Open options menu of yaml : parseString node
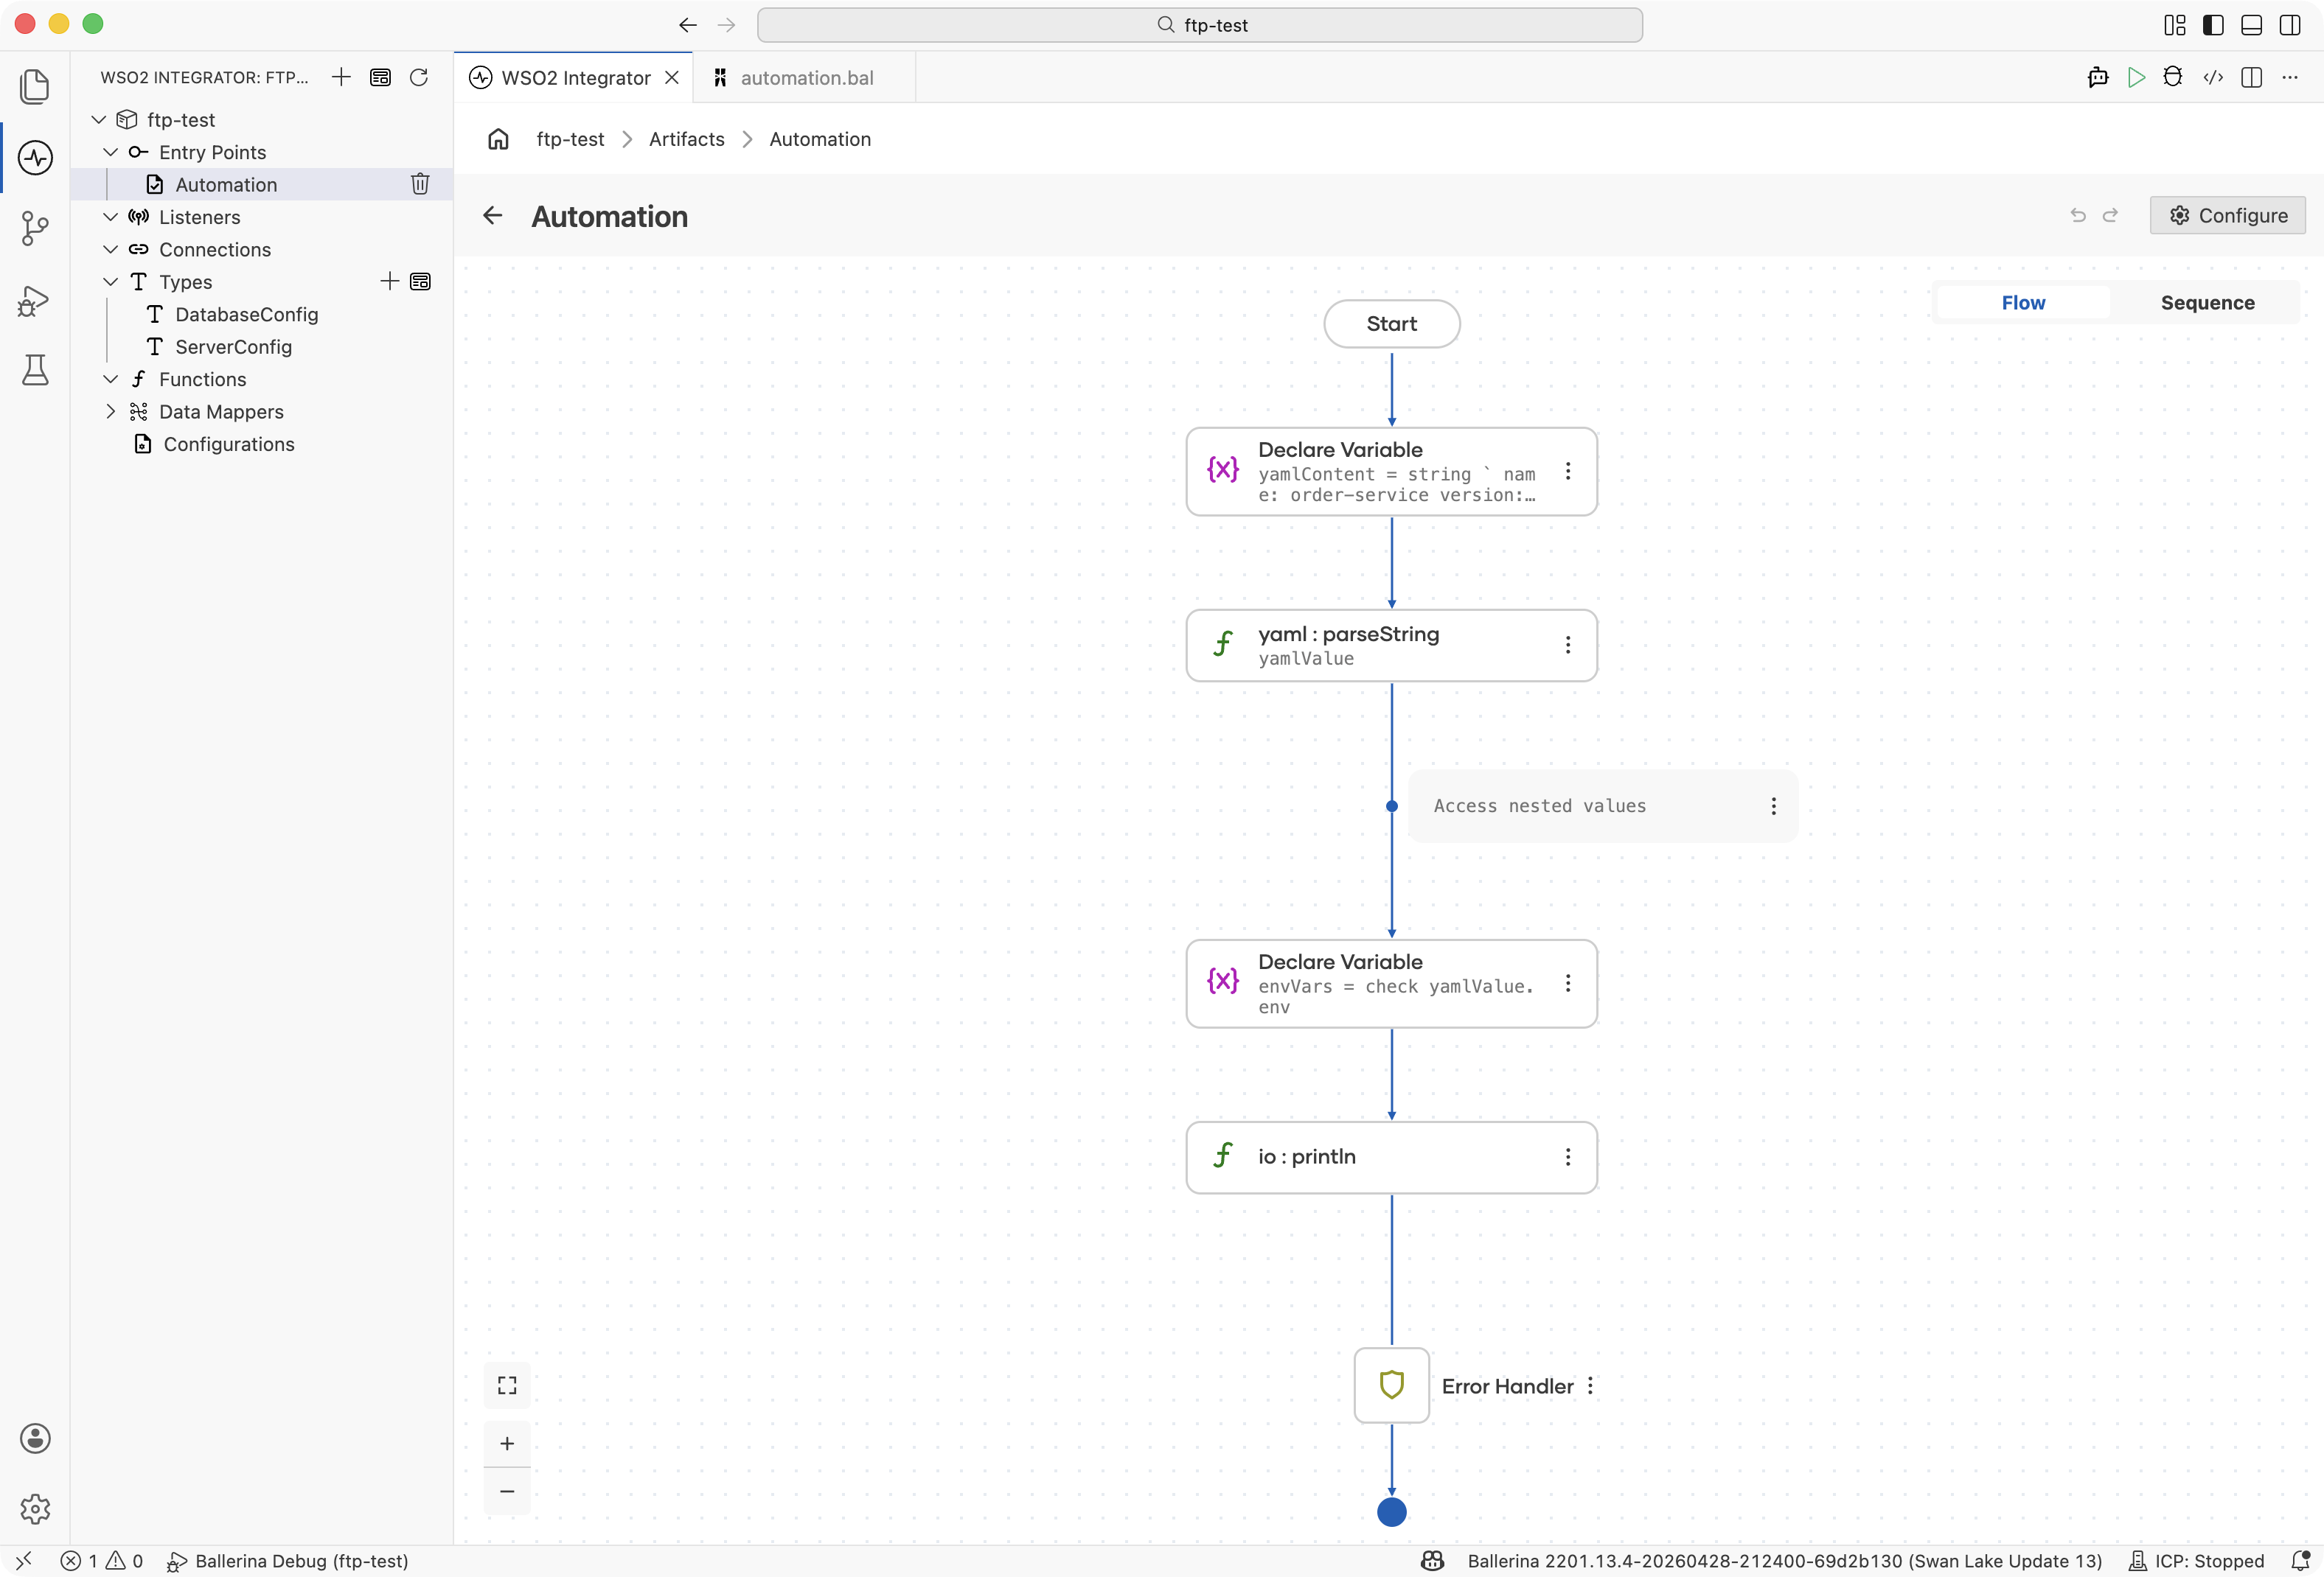Screen dimensions: 2324x1577 click(x=1568, y=646)
